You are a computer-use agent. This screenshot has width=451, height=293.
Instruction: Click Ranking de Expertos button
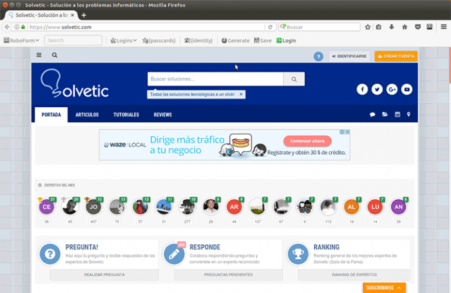point(354,274)
